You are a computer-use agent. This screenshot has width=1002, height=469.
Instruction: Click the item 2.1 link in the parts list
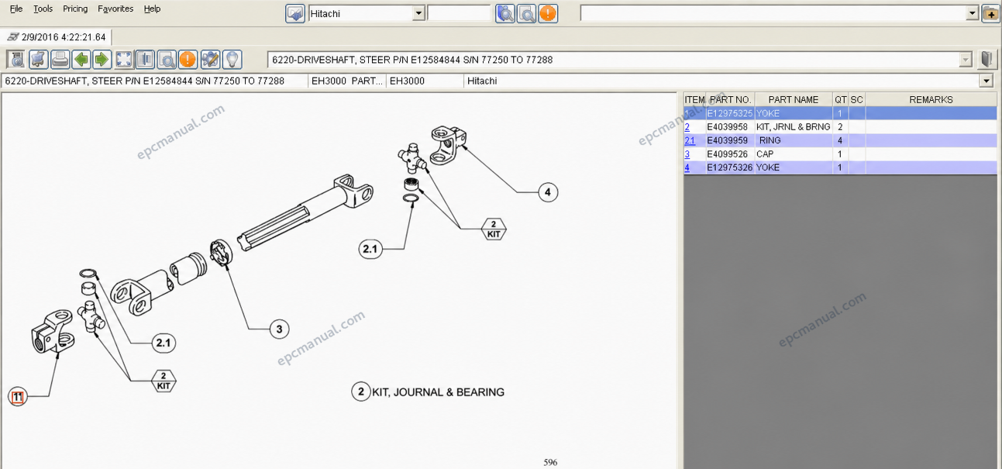[690, 140]
